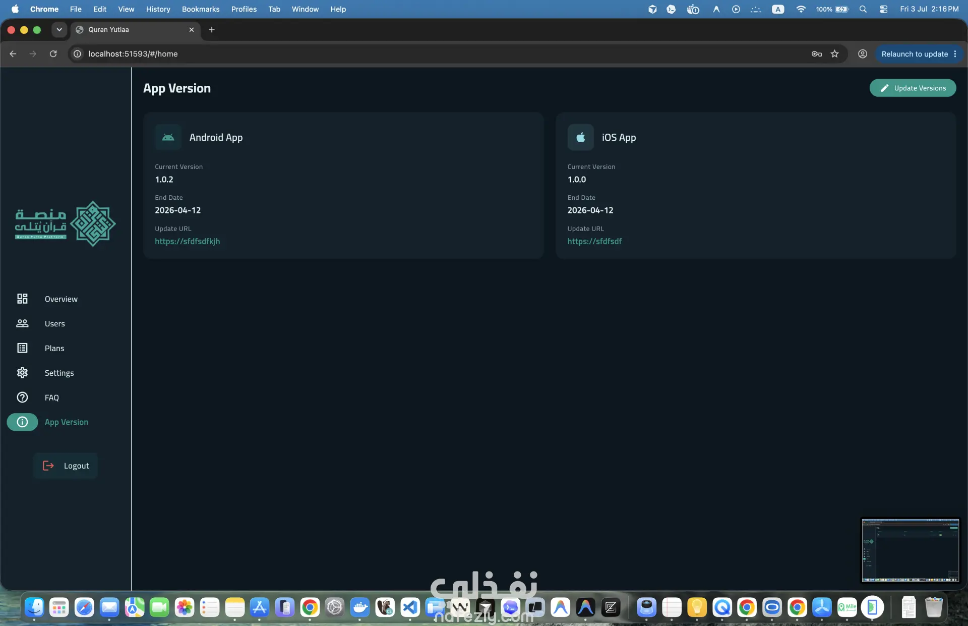Click the browser back arrow
The height and width of the screenshot is (626, 968).
[x=13, y=54]
